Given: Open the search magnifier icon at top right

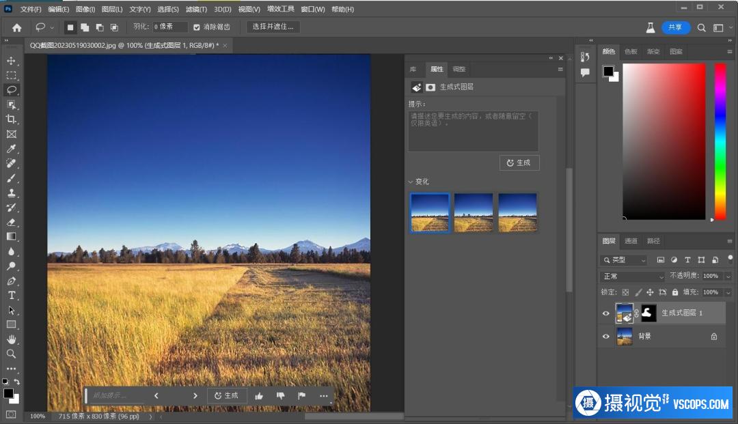Looking at the screenshot, I should 701,28.
